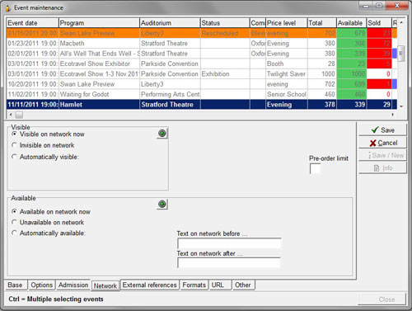The image size is (412, 311).
Task: Switch to the URL tab
Action: click(x=220, y=285)
